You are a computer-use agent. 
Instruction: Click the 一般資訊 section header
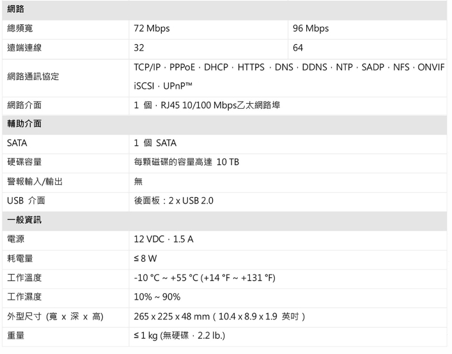click(24, 220)
